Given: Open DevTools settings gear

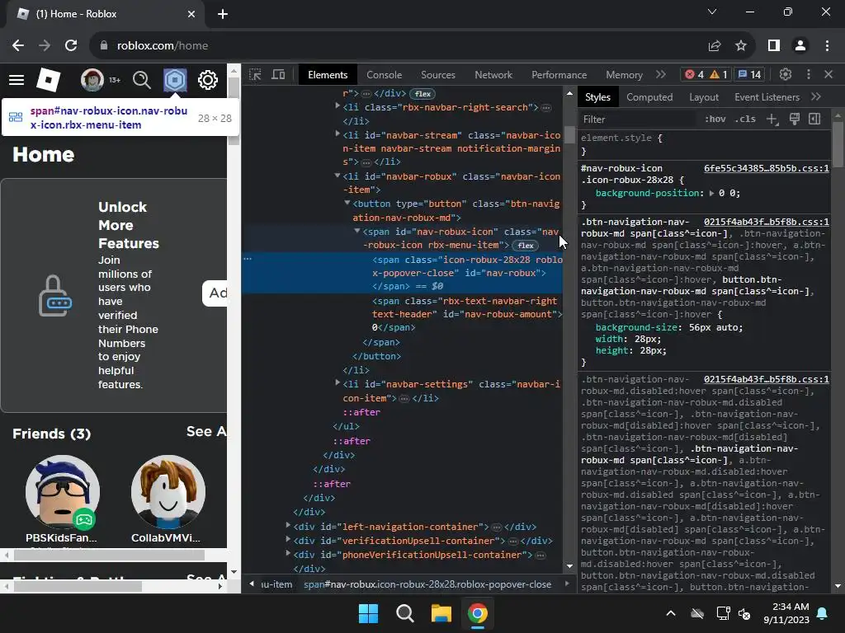Looking at the screenshot, I should [x=786, y=75].
